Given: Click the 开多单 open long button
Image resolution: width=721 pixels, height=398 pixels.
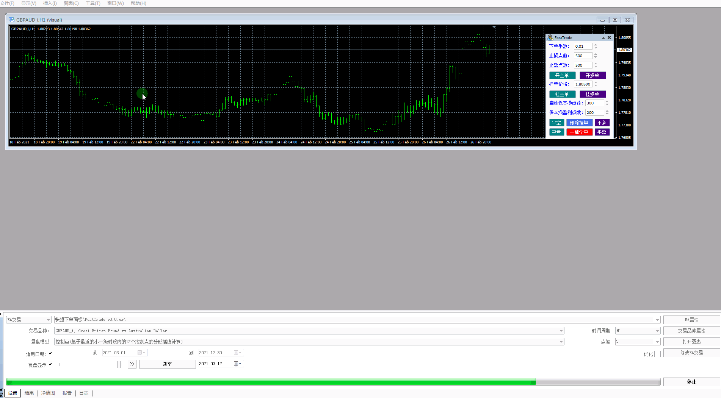Looking at the screenshot, I should coord(592,76).
